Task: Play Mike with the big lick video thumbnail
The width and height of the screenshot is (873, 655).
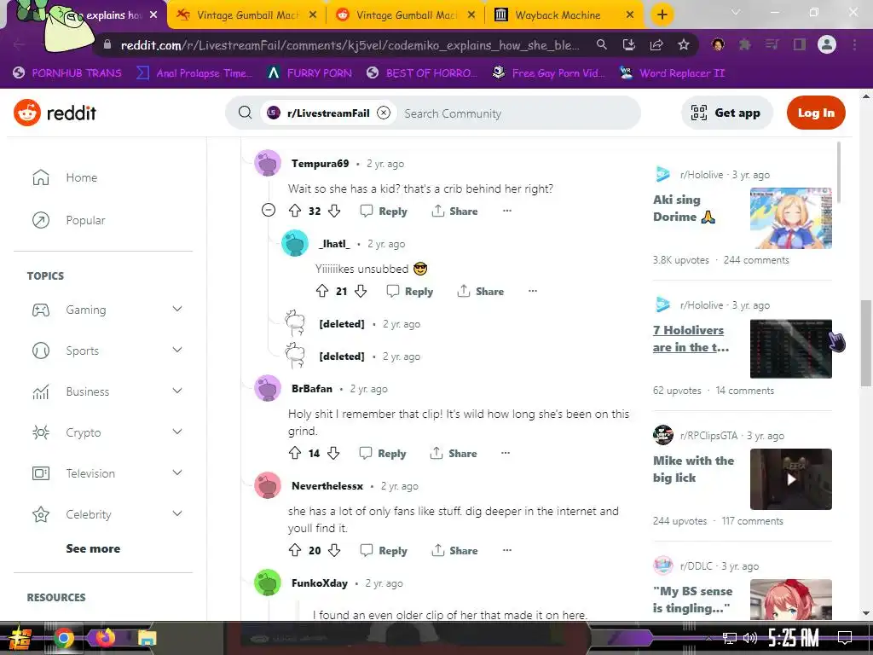Action: 790,479
